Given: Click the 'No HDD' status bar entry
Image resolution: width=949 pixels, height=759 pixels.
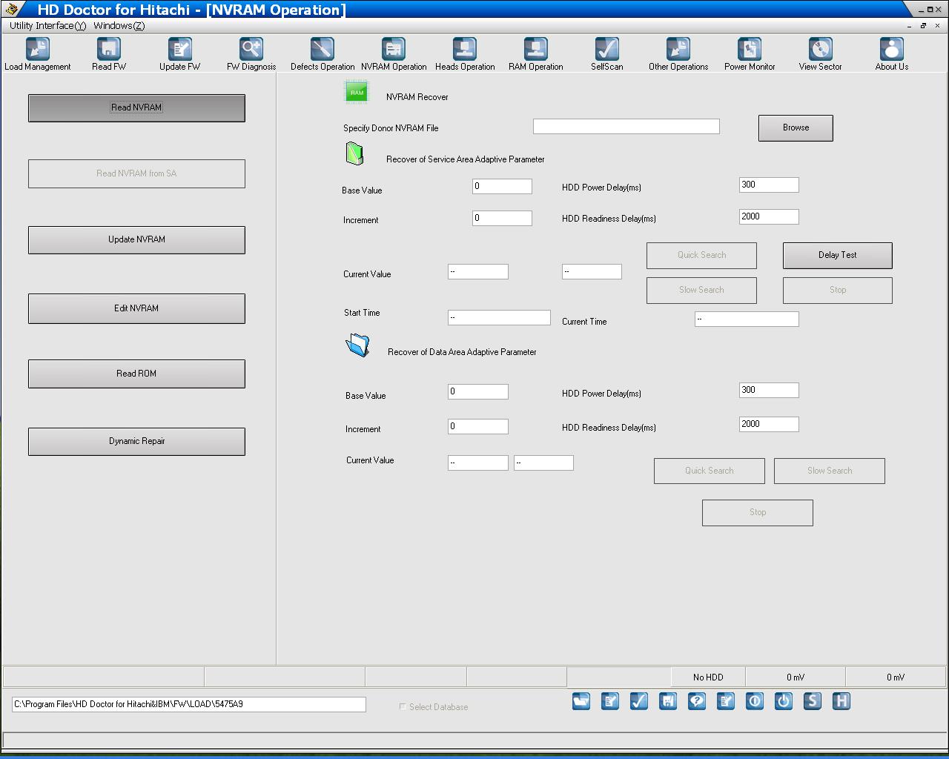Looking at the screenshot, I should pos(708,677).
